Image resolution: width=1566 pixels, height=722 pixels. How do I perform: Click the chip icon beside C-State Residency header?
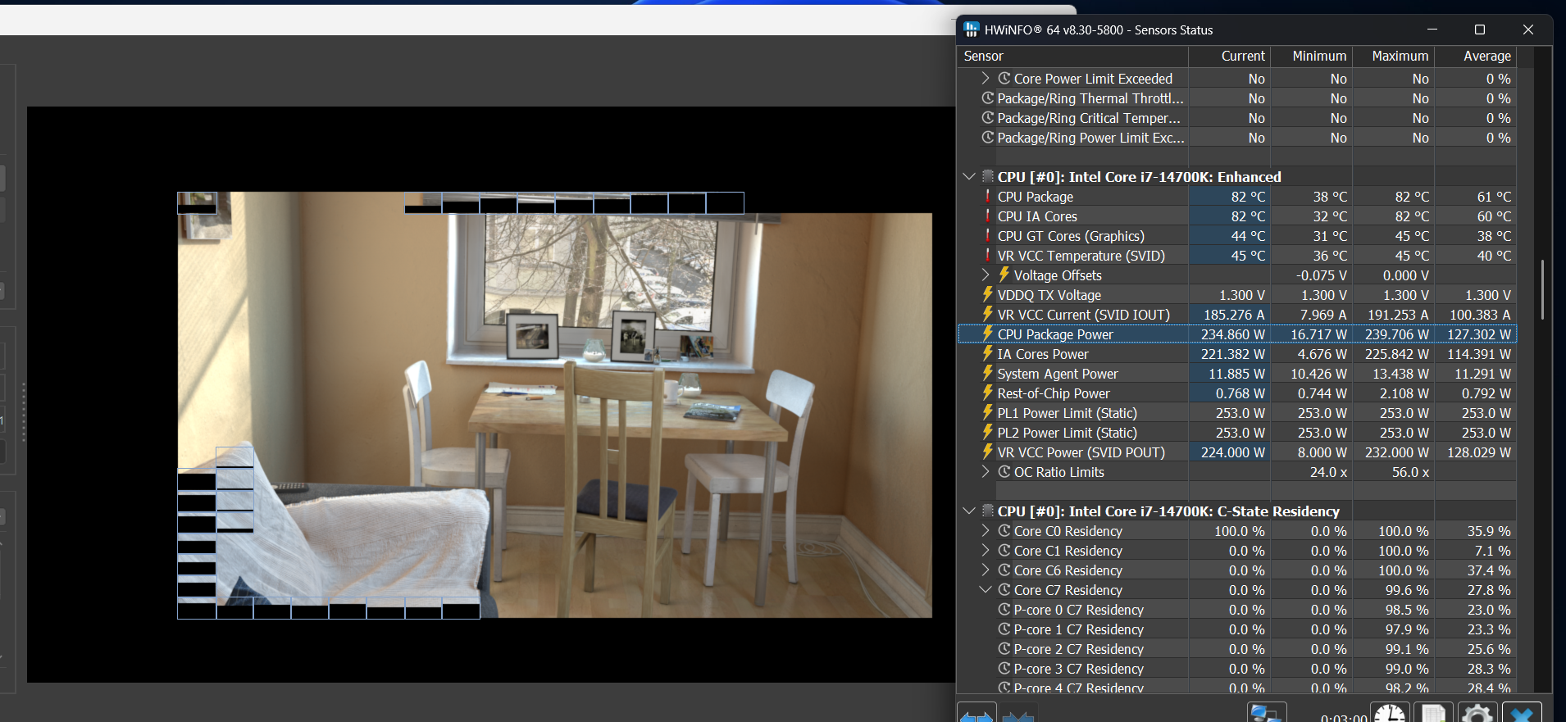click(988, 511)
